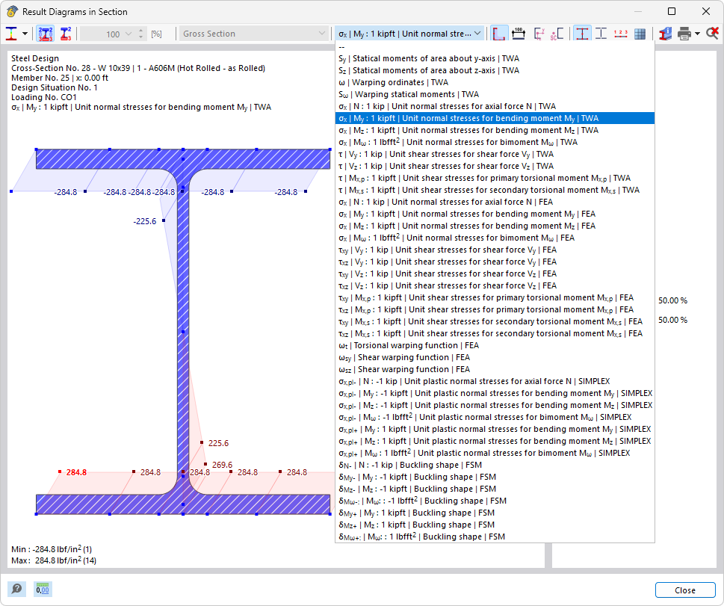The image size is (724, 606).
Task: Select σx My bending moment FEA entry
Action: [x=495, y=214]
